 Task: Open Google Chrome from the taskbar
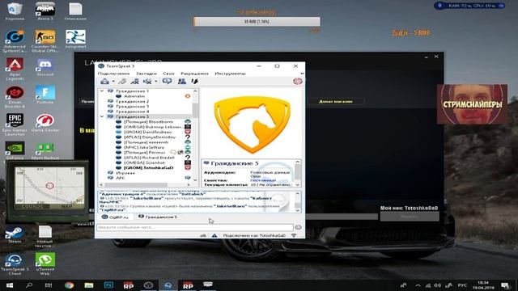click(x=69, y=285)
